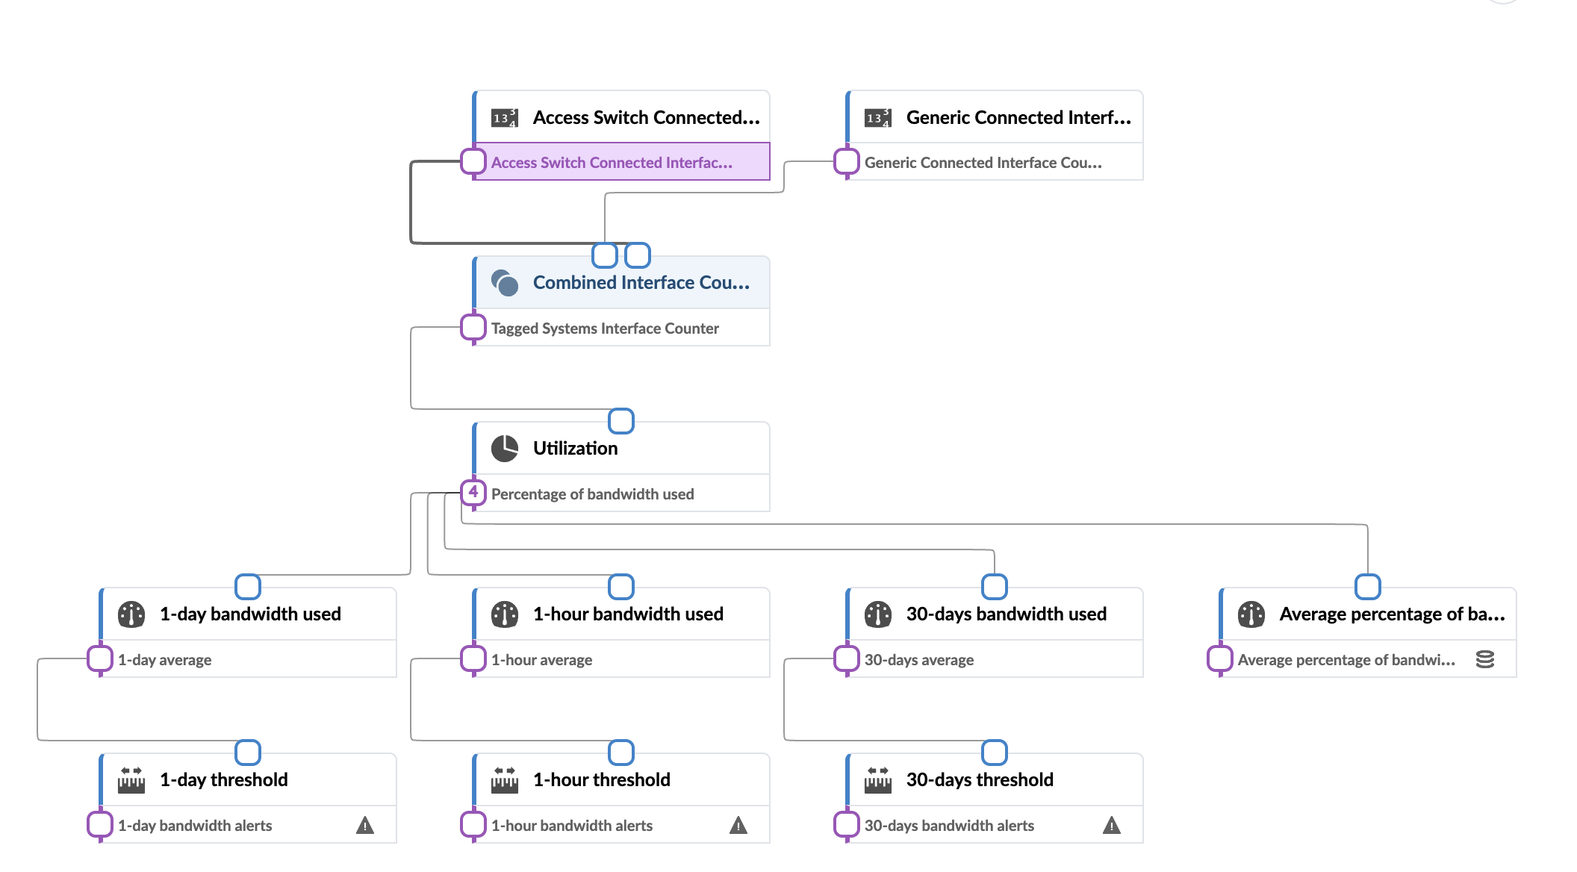The height and width of the screenshot is (872, 1577).
Task: Select the Generic Connected Interface Counter output row
Action: 983,163
